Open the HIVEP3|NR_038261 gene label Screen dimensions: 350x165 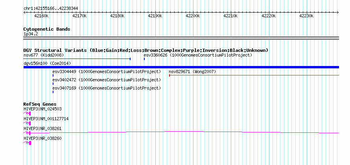pos(42,128)
